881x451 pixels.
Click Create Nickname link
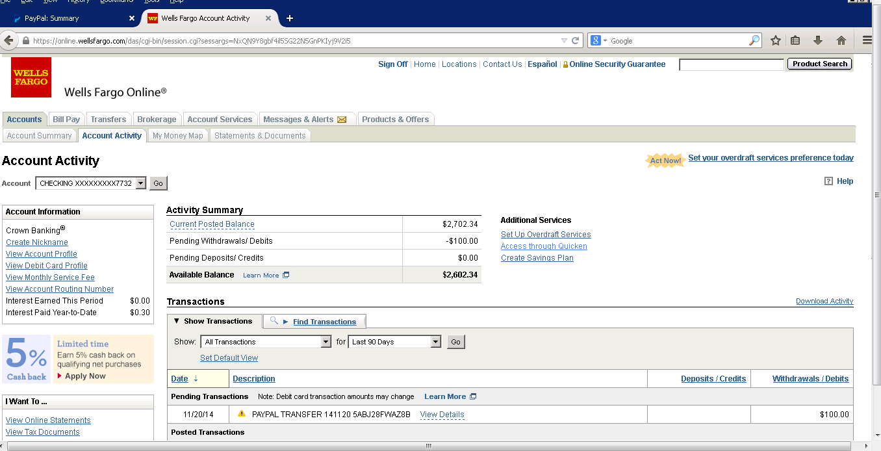pyautogui.click(x=37, y=242)
